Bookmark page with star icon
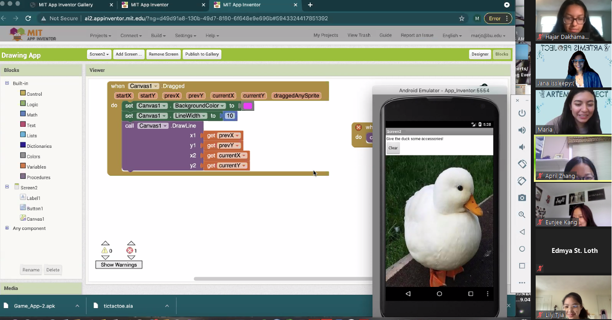The height and width of the screenshot is (320, 612). [x=462, y=19]
